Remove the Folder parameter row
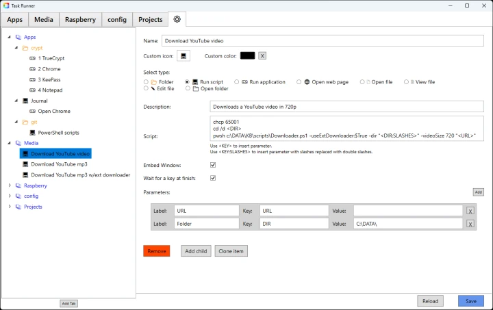The width and height of the screenshot is (493, 310). pos(470,224)
